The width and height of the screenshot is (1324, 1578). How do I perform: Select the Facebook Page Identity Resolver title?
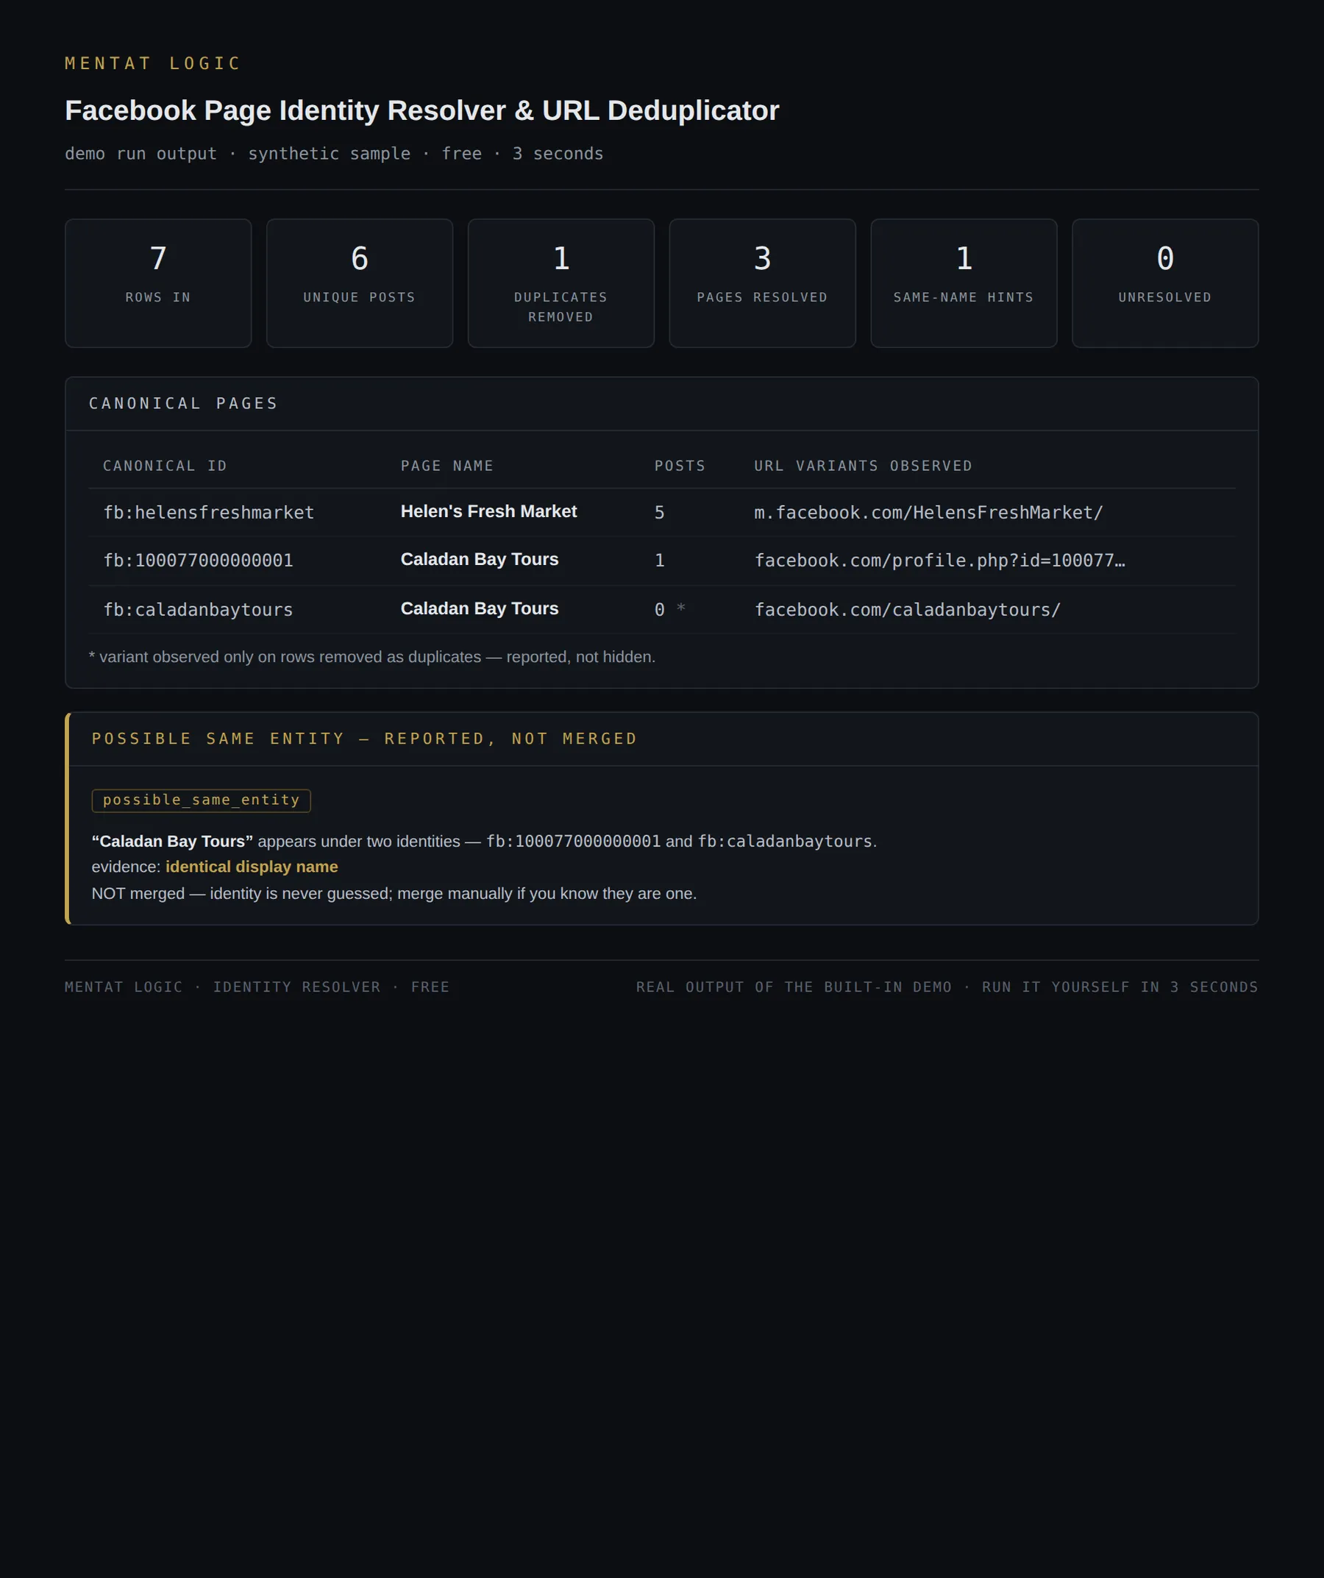pyautogui.click(x=421, y=110)
